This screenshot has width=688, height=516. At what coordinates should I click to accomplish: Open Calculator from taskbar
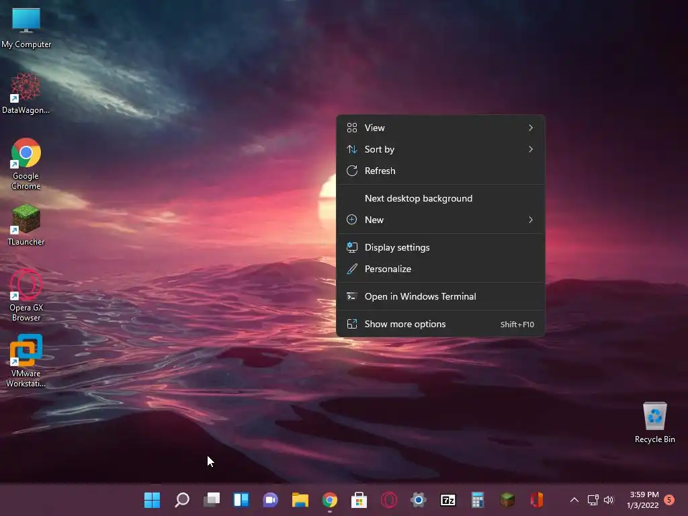click(478, 500)
